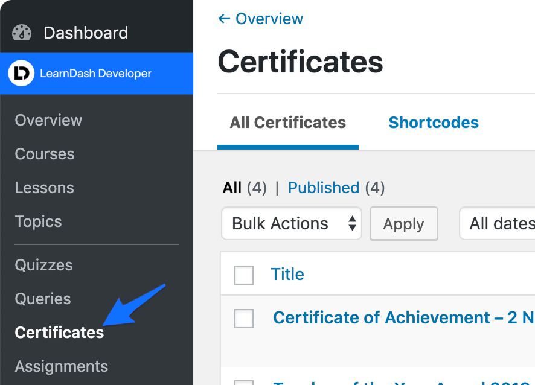The height and width of the screenshot is (385, 535).
Task: Select Quizzes from sidebar
Action: (43, 265)
